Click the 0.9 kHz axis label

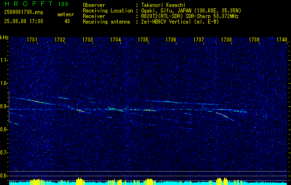tap(4, 106)
